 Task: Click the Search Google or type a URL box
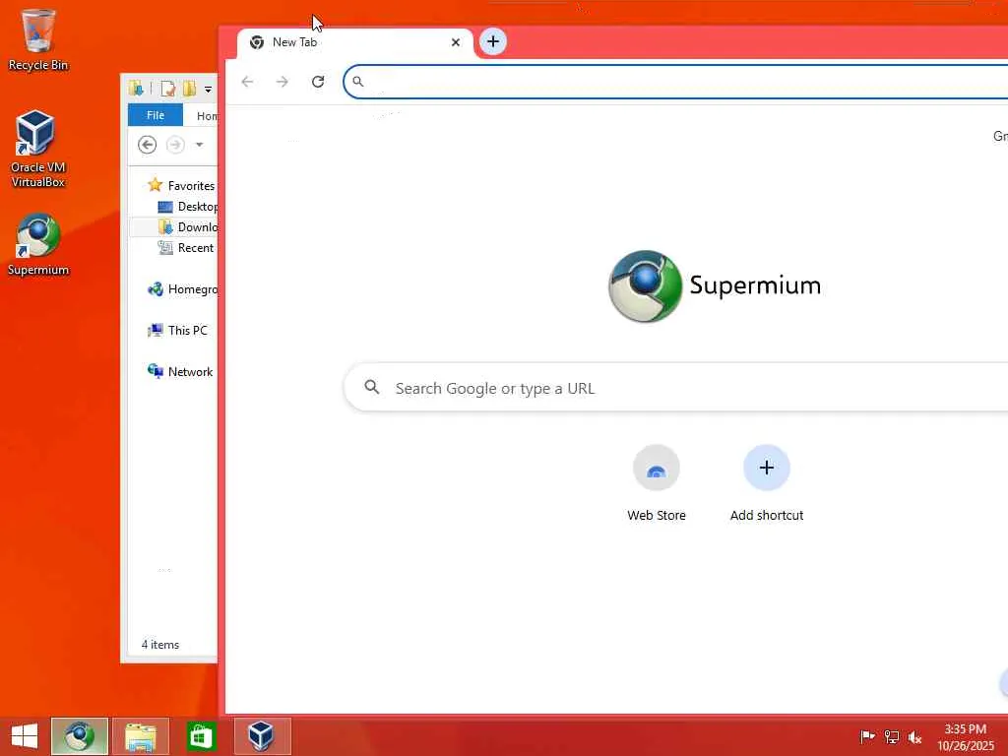676,388
